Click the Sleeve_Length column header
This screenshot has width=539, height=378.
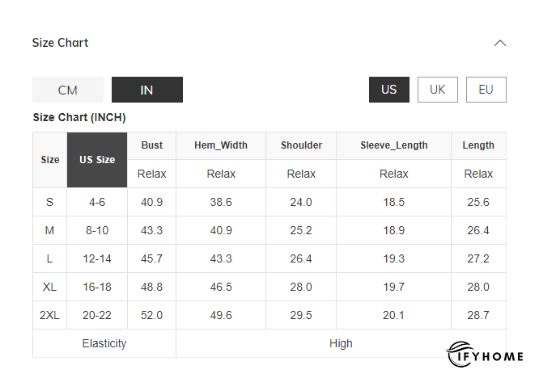(394, 145)
